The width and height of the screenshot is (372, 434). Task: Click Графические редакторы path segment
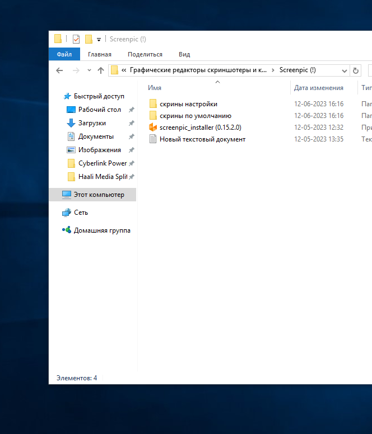[198, 70]
